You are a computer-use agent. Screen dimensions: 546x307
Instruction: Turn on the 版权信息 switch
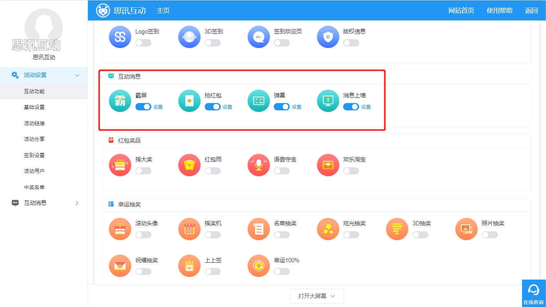tap(351, 43)
